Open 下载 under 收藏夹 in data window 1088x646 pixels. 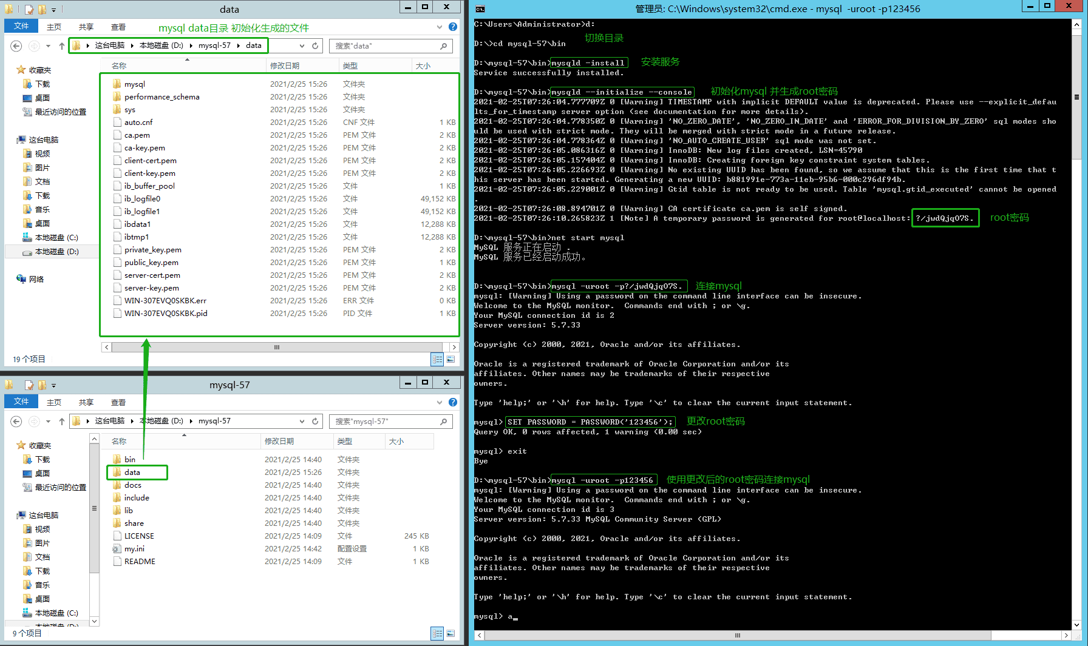coord(36,84)
